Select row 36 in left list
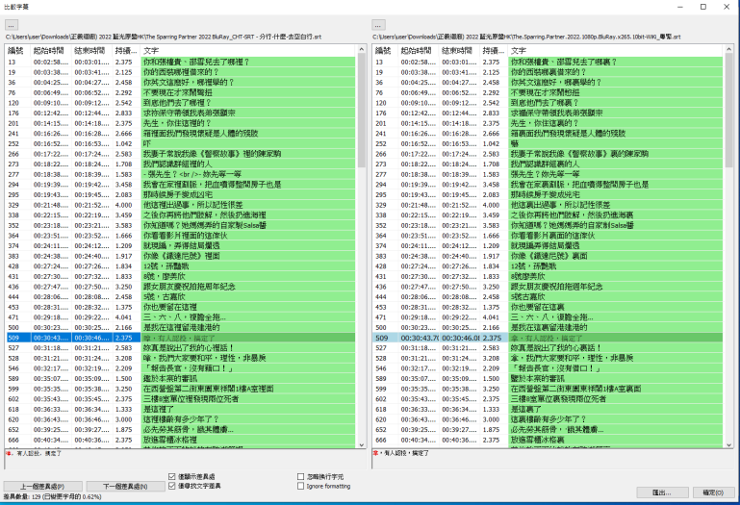This screenshot has width=740, height=505. [181, 83]
